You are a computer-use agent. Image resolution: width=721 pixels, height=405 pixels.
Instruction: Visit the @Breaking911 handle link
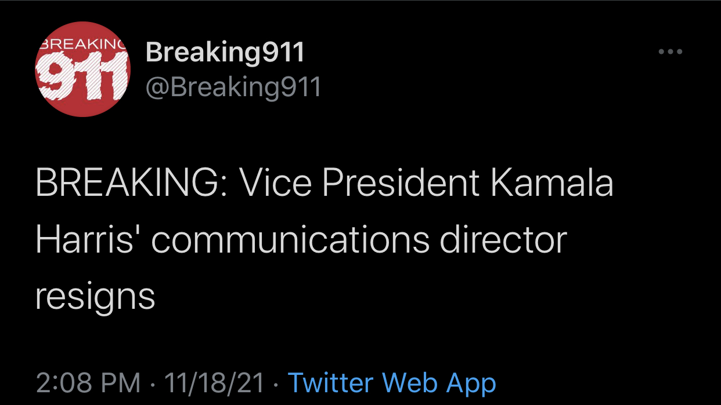point(233,87)
